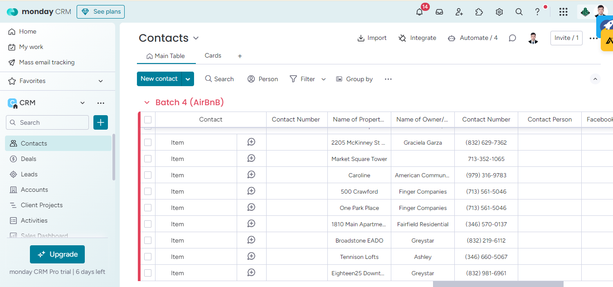The image size is (613, 287).
Task: Open toolbar more options ellipsis
Action: tap(388, 79)
